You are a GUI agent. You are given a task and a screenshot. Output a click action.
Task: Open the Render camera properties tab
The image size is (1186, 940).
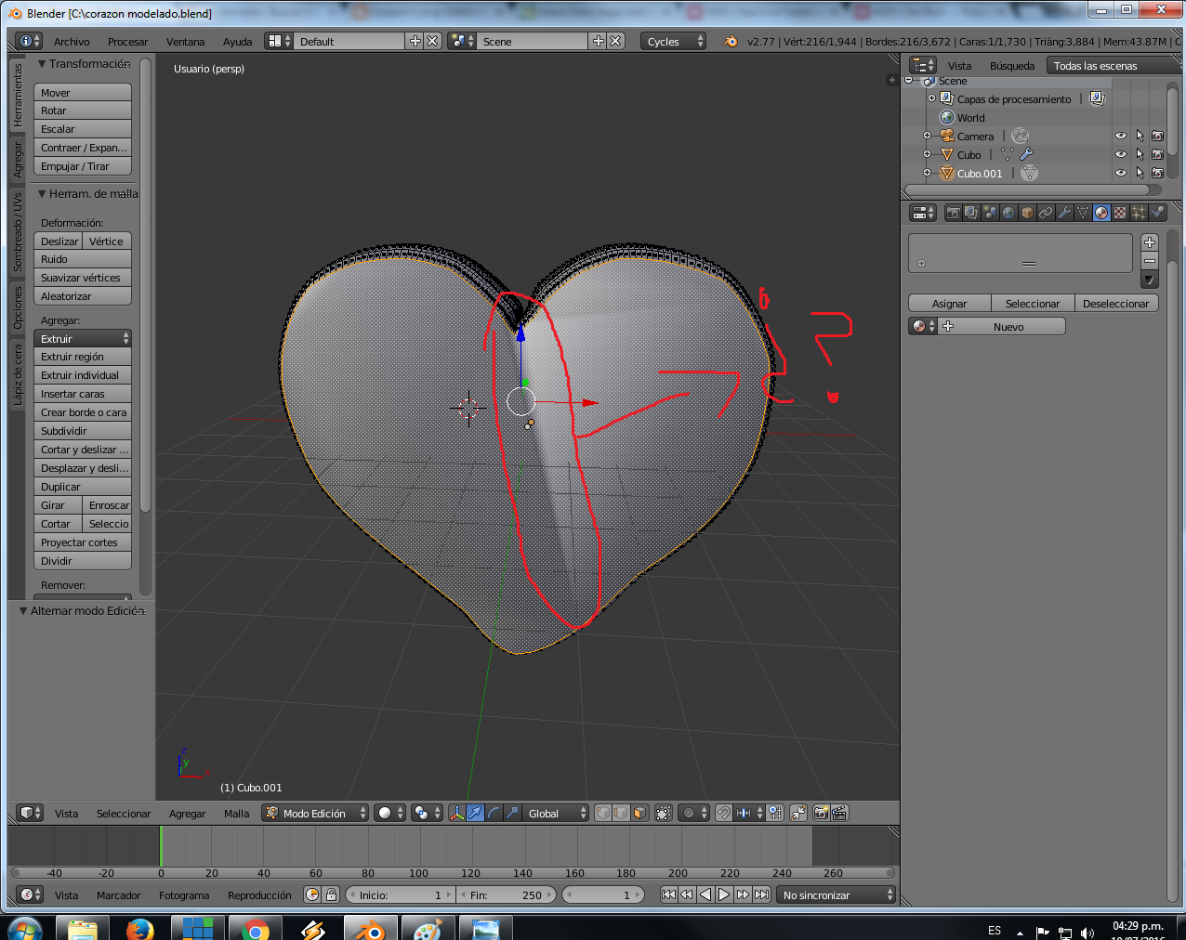953,213
